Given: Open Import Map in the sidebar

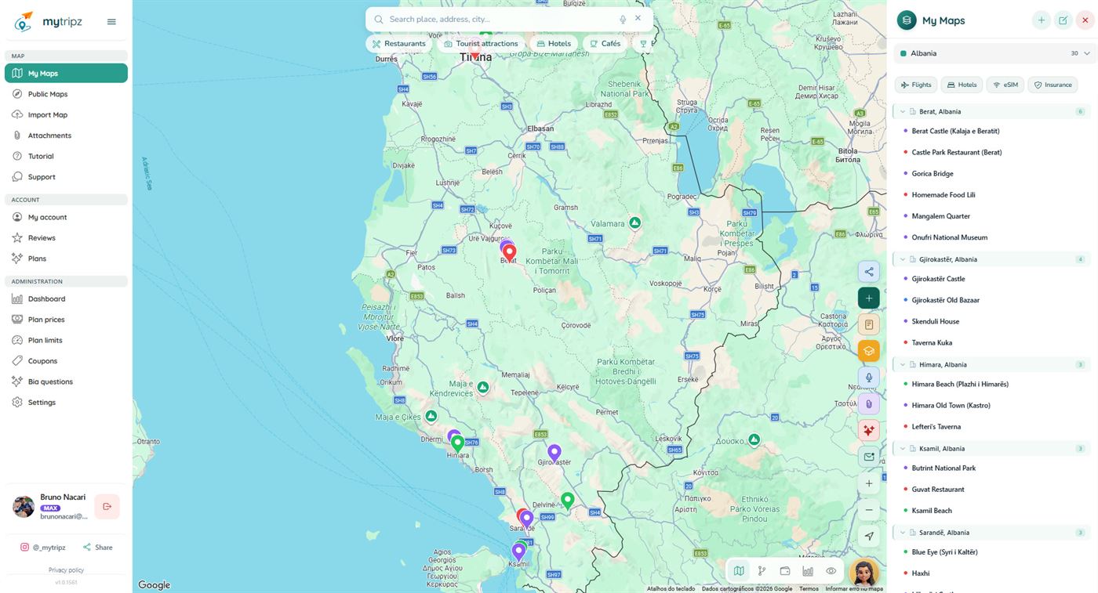Looking at the screenshot, I should (66, 114).
